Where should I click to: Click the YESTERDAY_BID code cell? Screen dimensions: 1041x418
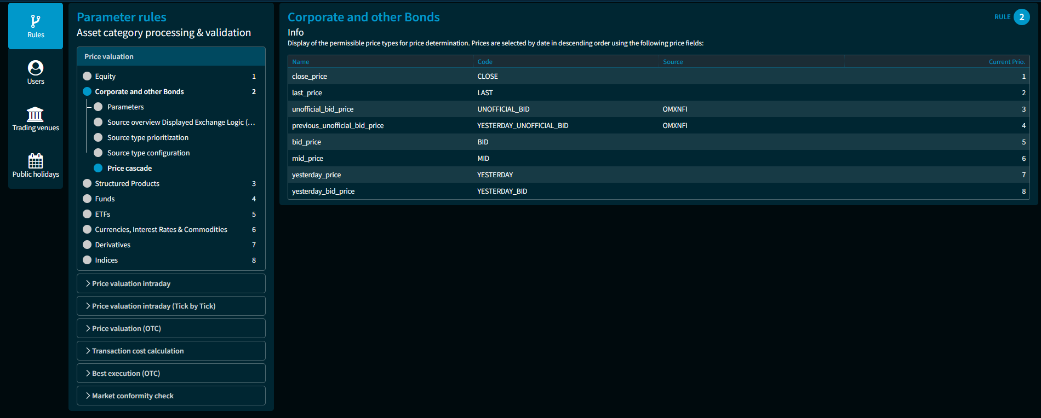(x=502, y=191)
